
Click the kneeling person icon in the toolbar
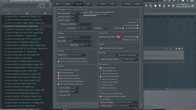point(164,5)
